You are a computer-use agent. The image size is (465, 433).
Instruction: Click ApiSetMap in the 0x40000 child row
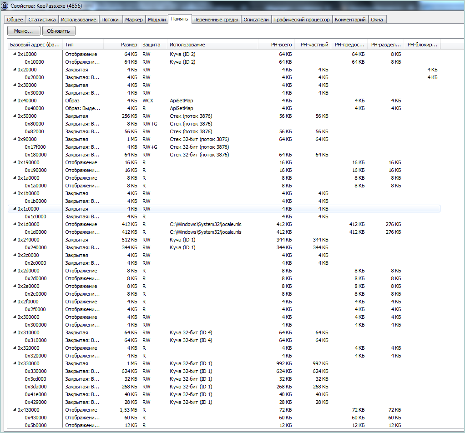(182, 108)
